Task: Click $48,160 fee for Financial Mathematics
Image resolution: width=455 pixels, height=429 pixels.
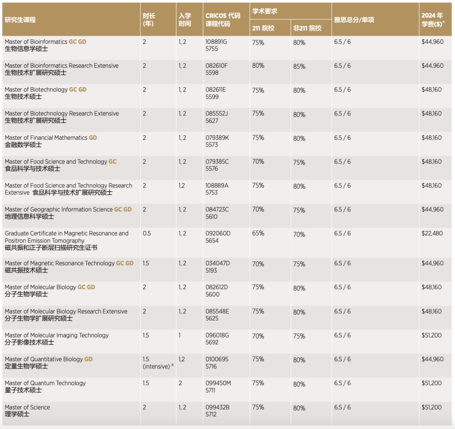Action: [431, 138]
